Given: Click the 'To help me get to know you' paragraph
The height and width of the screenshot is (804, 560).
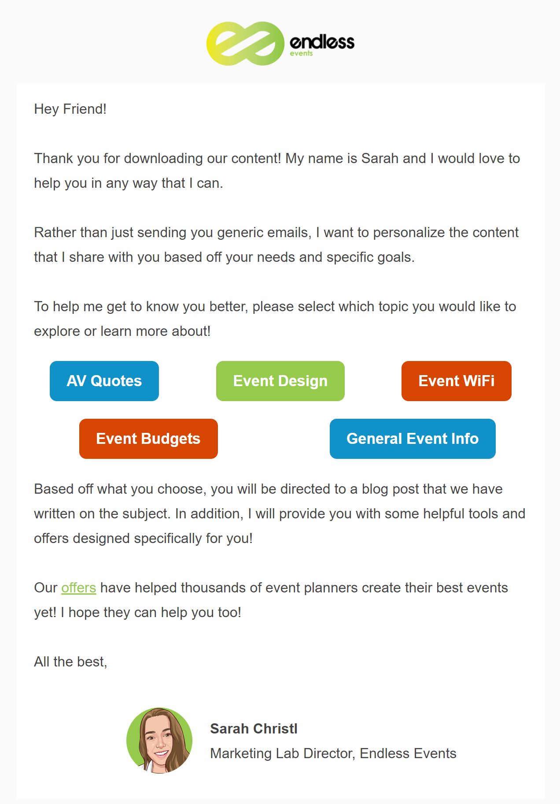Looking at the screenshot, I should click(275, 319).
